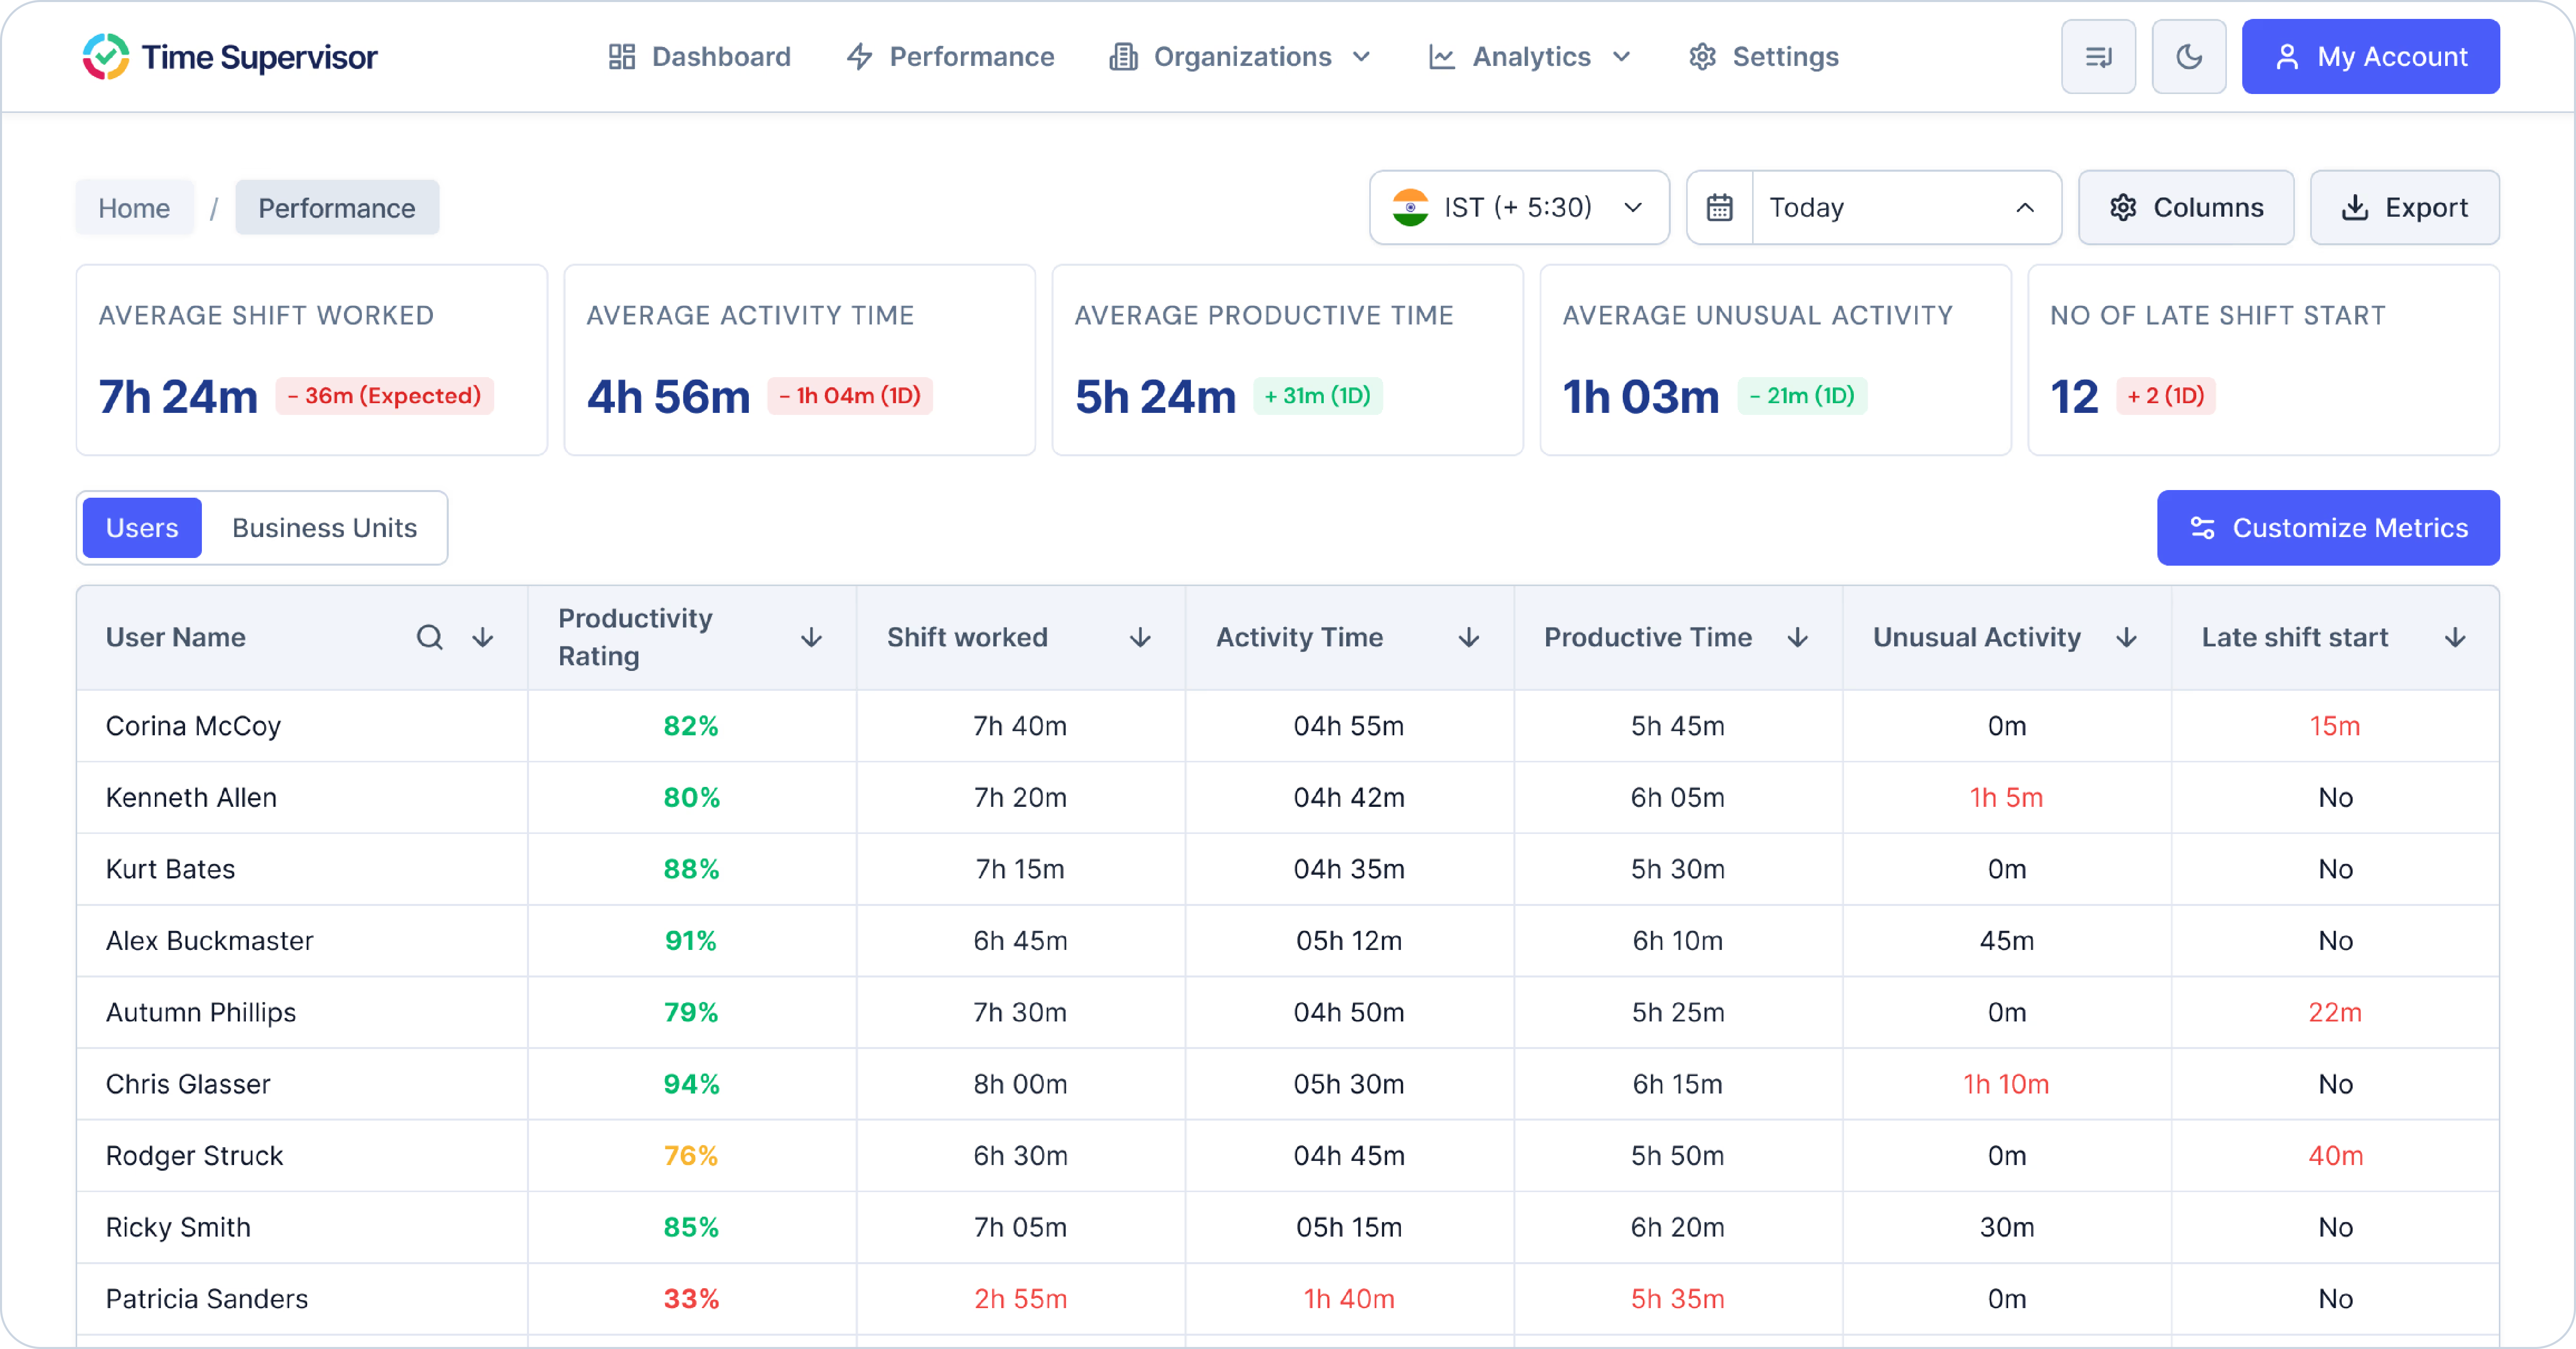The width and height of the screenshot is (2576, 1349).
Task: Expand the Organizations nav menu
Action: pyautogui.click(x=1240, y=56)
